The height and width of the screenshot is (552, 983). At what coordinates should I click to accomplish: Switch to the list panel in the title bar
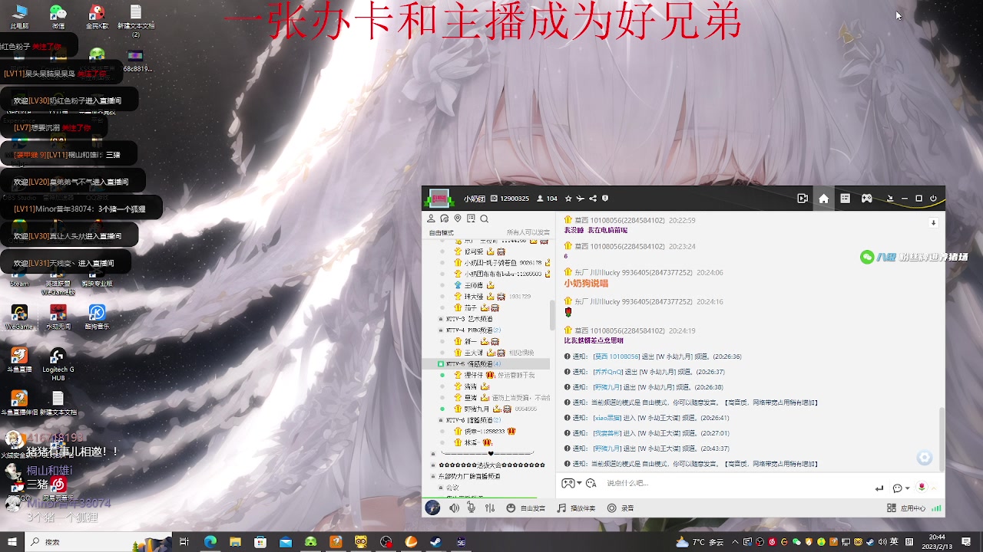[x=845, y=198]
